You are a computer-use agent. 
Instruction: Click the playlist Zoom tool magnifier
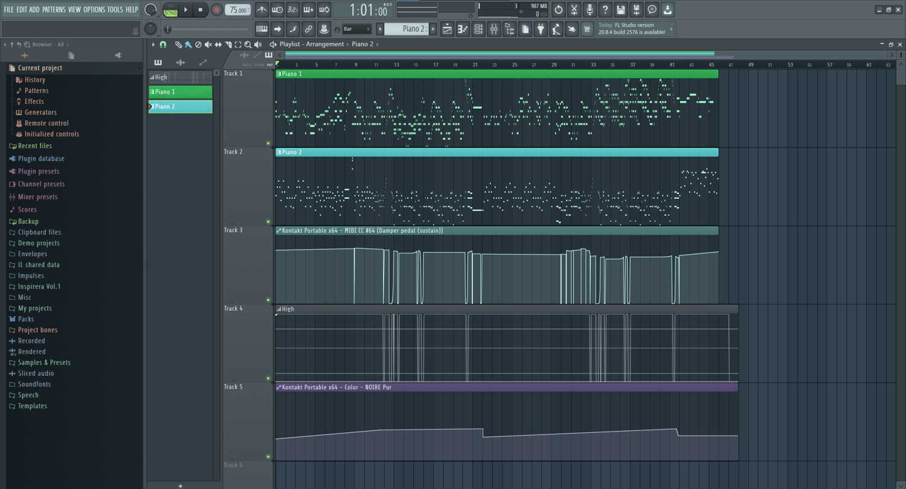tap(248, 45)
